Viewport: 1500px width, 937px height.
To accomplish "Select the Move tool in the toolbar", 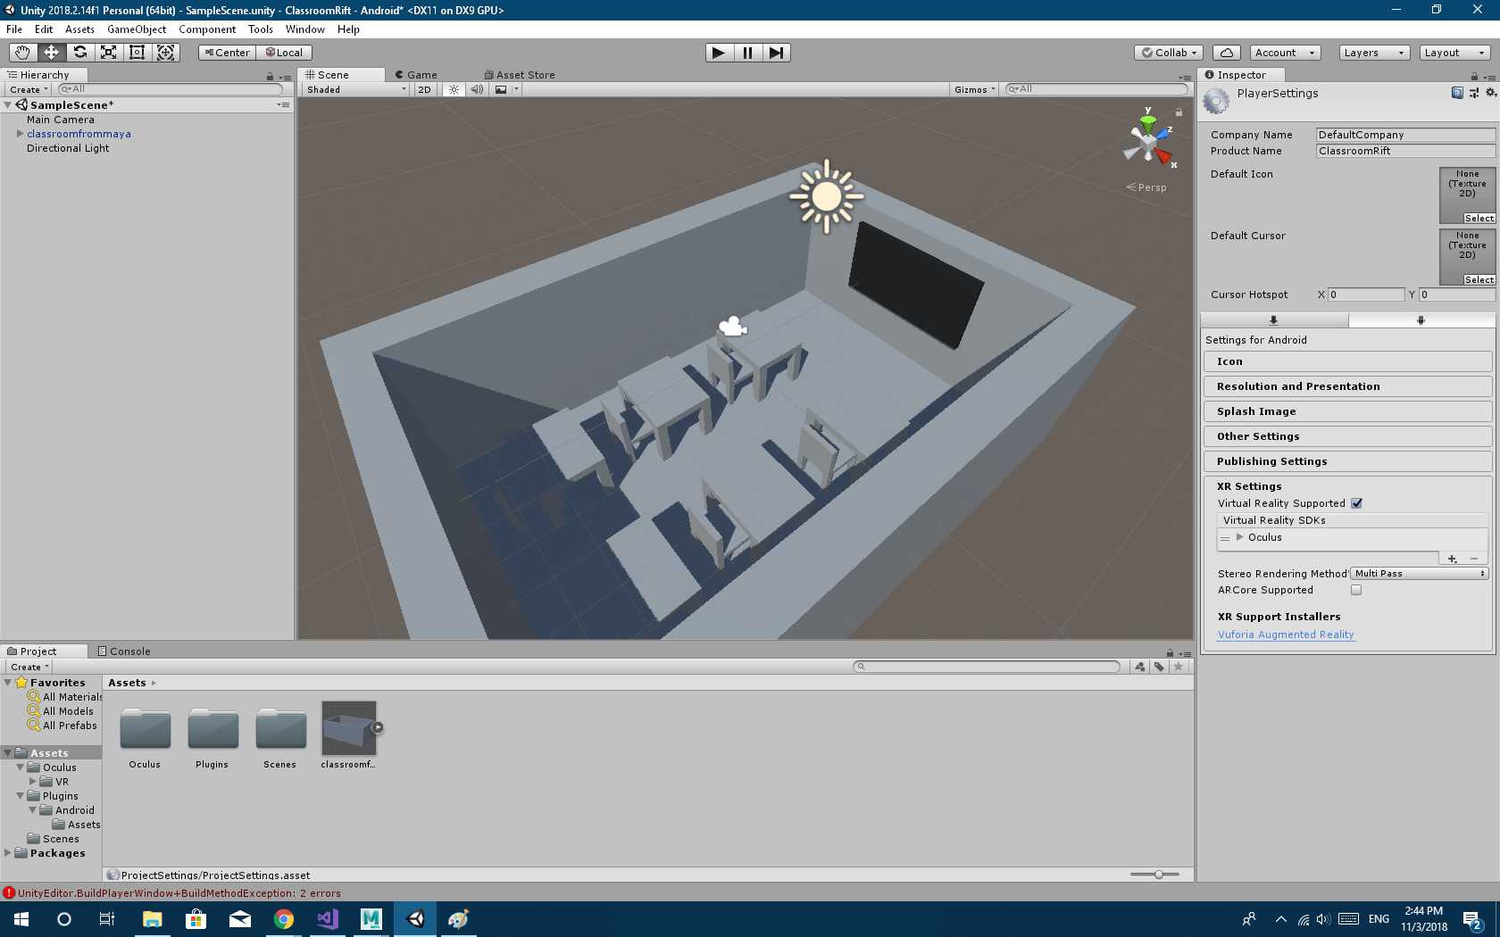I will click(51, 53).
